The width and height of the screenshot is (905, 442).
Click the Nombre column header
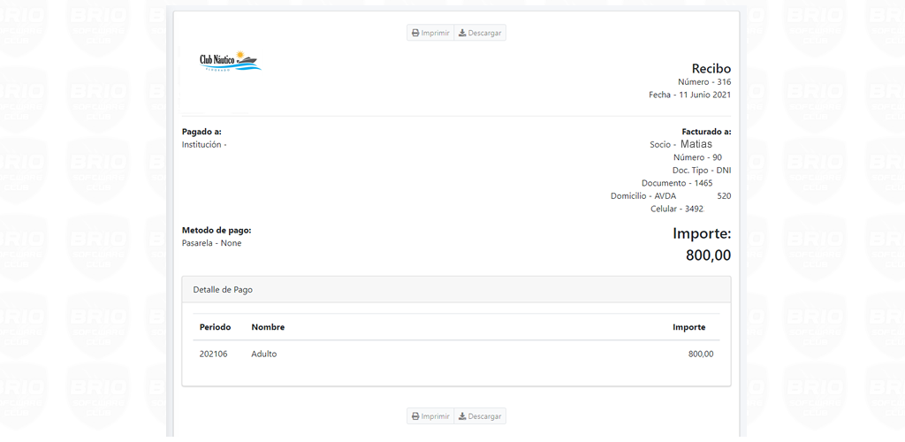pyautogui.click(x=268, y=327)
